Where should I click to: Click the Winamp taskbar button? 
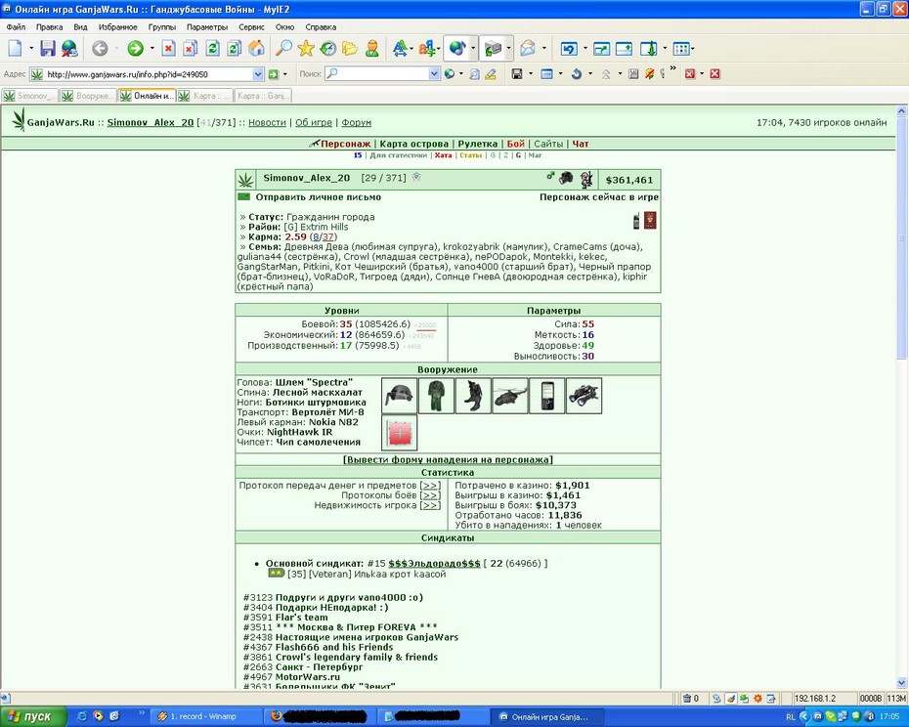click(x=206, y=716)
